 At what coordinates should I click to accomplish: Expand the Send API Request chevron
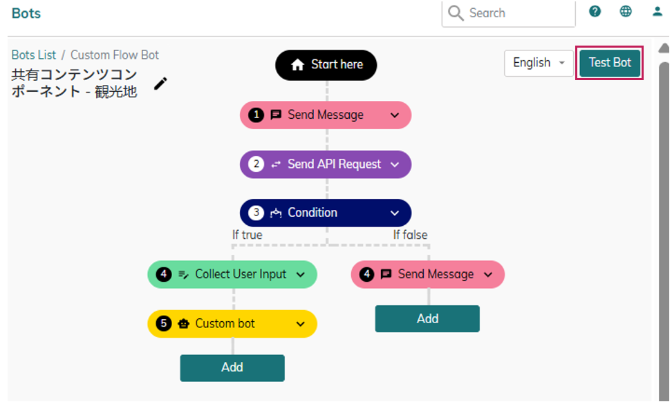[x=395, y=164]
